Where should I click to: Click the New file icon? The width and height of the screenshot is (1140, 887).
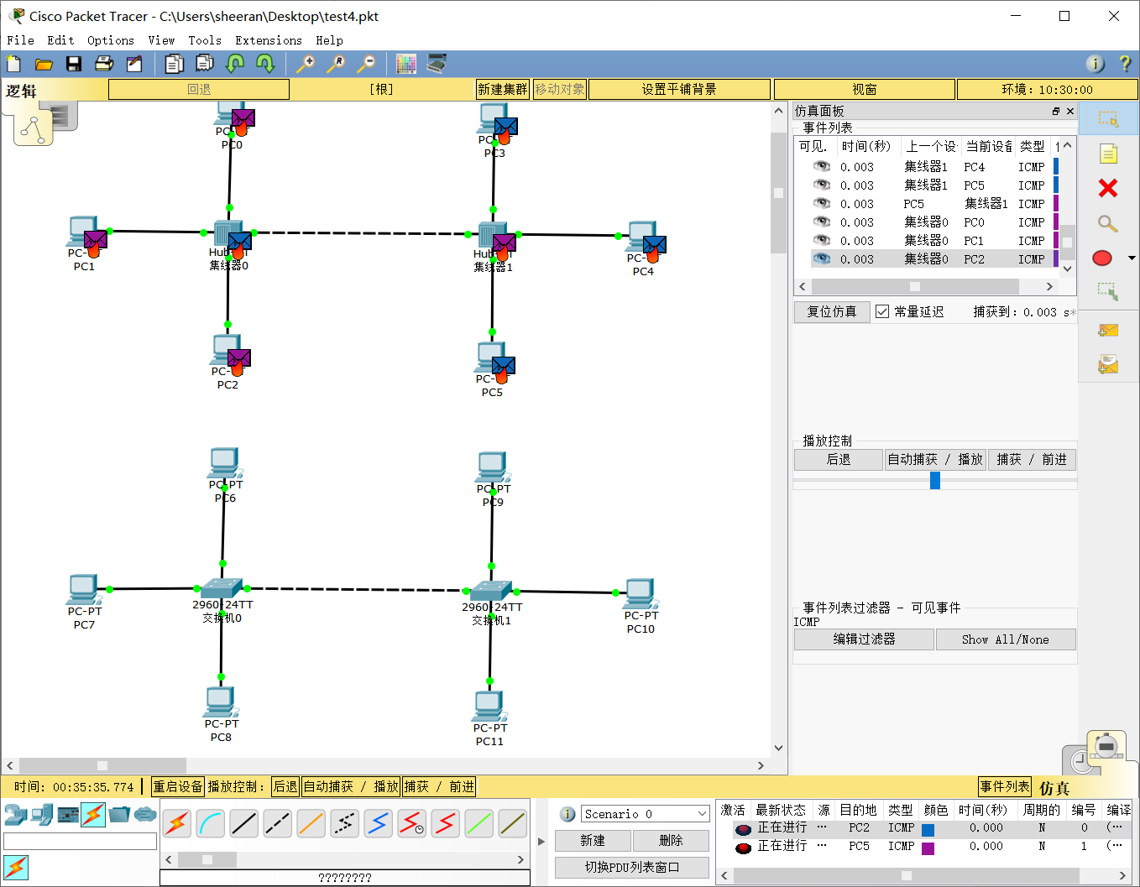coord(13,64)
